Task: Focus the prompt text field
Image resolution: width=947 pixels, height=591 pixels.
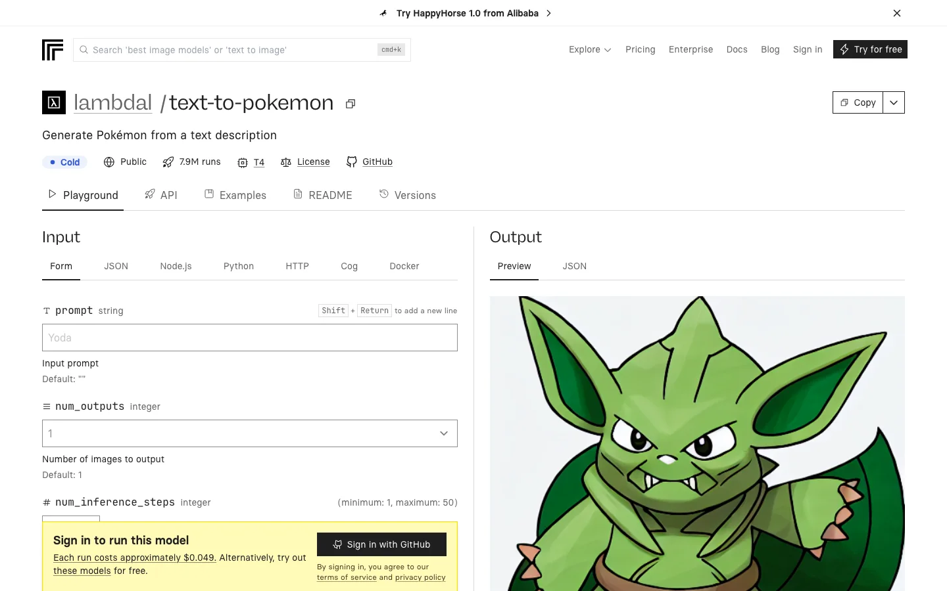Action: pos(250,338)
